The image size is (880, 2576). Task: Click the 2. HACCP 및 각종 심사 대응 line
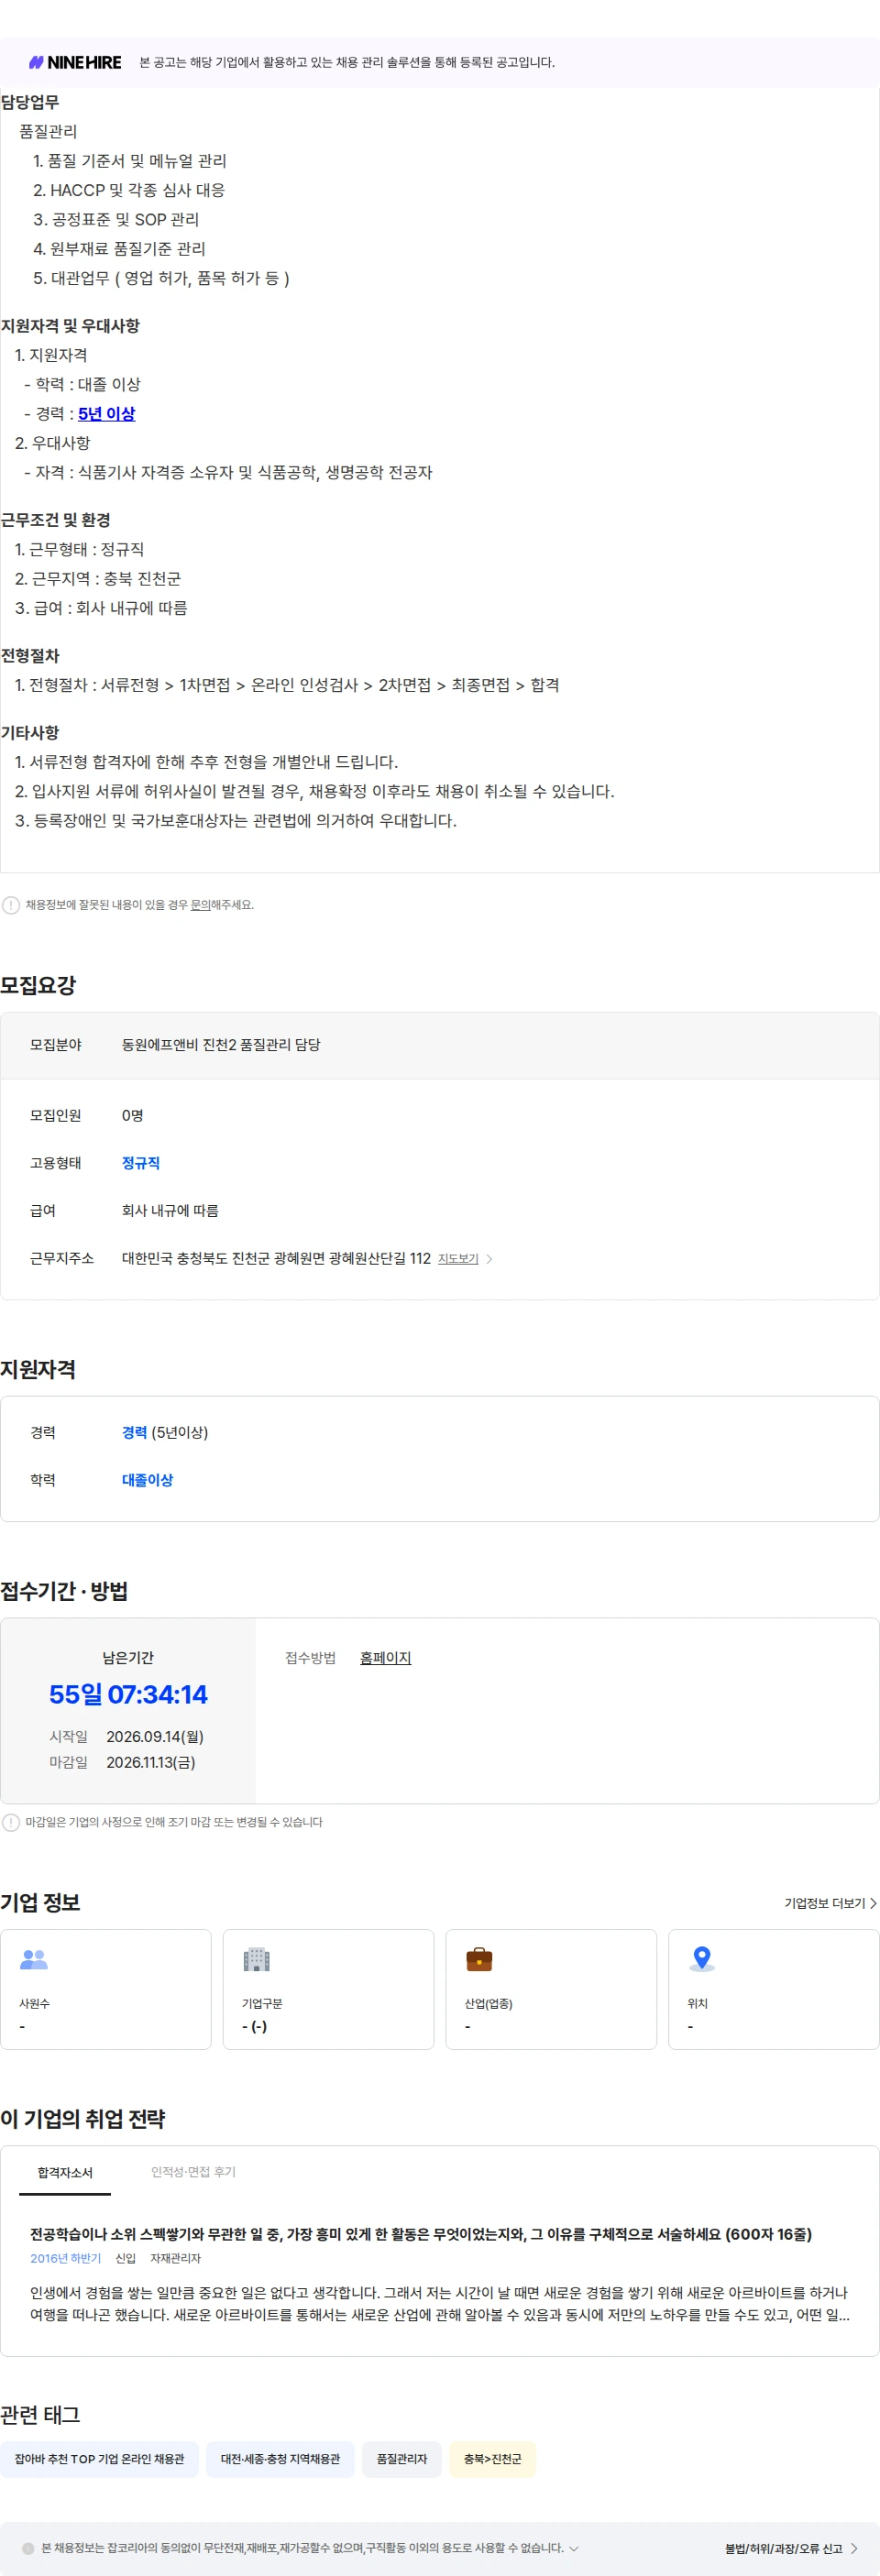(129, 190)
